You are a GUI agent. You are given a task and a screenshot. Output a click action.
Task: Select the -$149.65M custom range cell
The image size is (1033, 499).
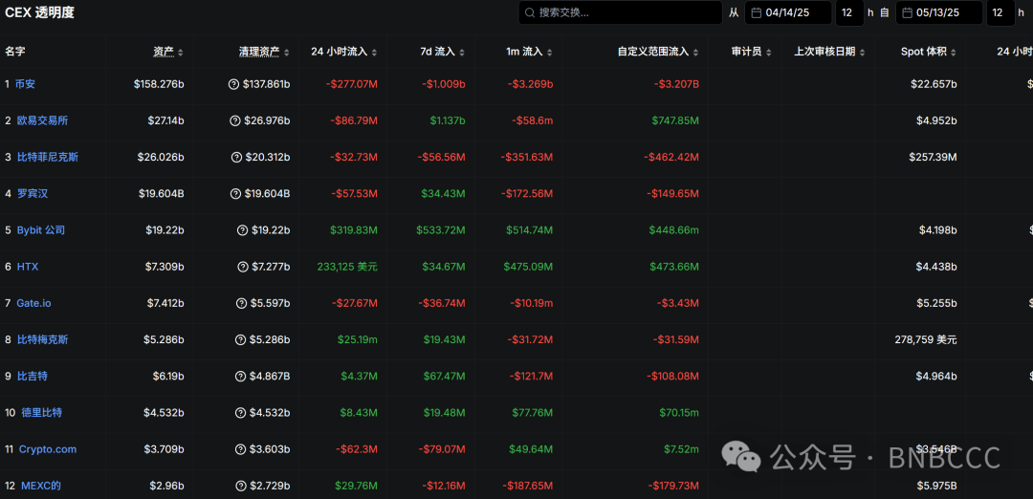point(672,193)
